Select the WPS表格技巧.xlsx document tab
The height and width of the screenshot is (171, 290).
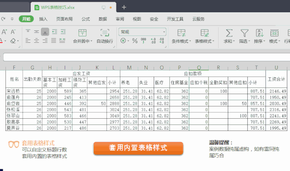tap(73, 7)
